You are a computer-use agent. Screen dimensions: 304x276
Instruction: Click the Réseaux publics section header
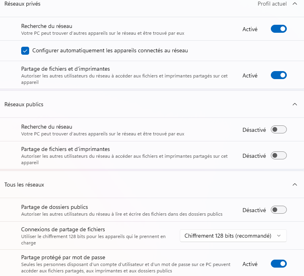(152, 104)
